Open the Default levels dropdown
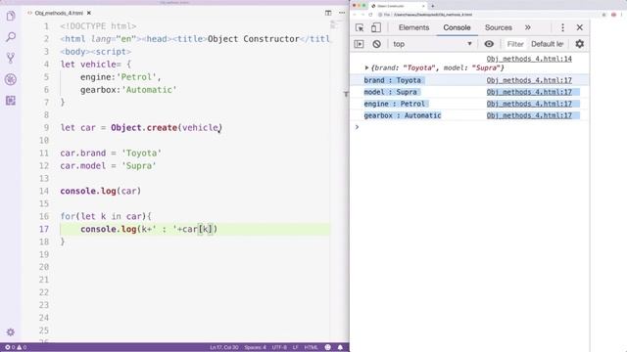This screenshot has width=627, height=352. click(x=547, y=44)
